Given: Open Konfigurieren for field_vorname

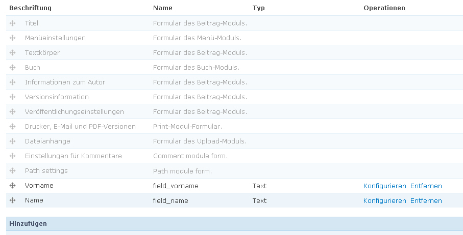Looking at the screenshot, I should pyautogui.click(x=384, y=186).
